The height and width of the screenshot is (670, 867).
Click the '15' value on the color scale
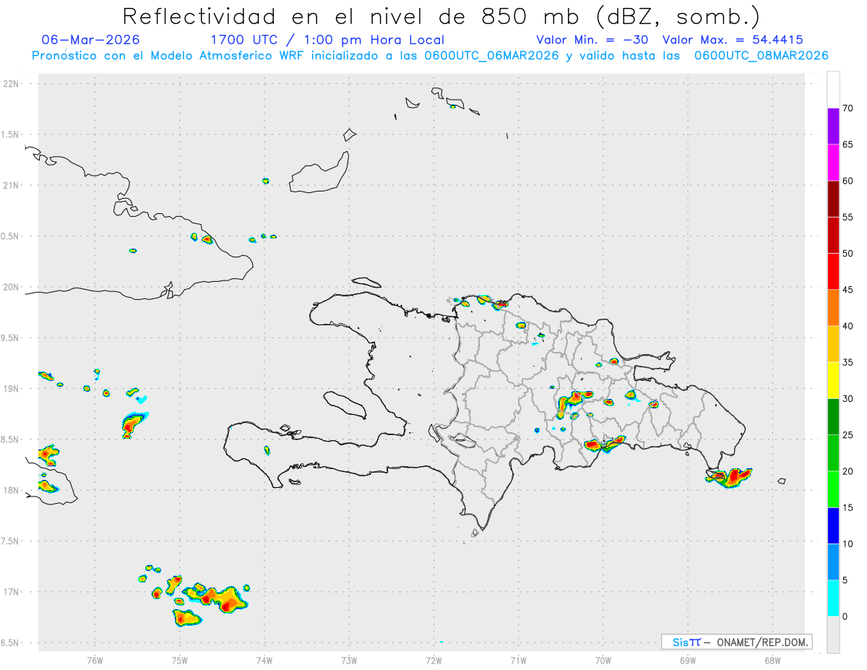(x=847, y=508)
